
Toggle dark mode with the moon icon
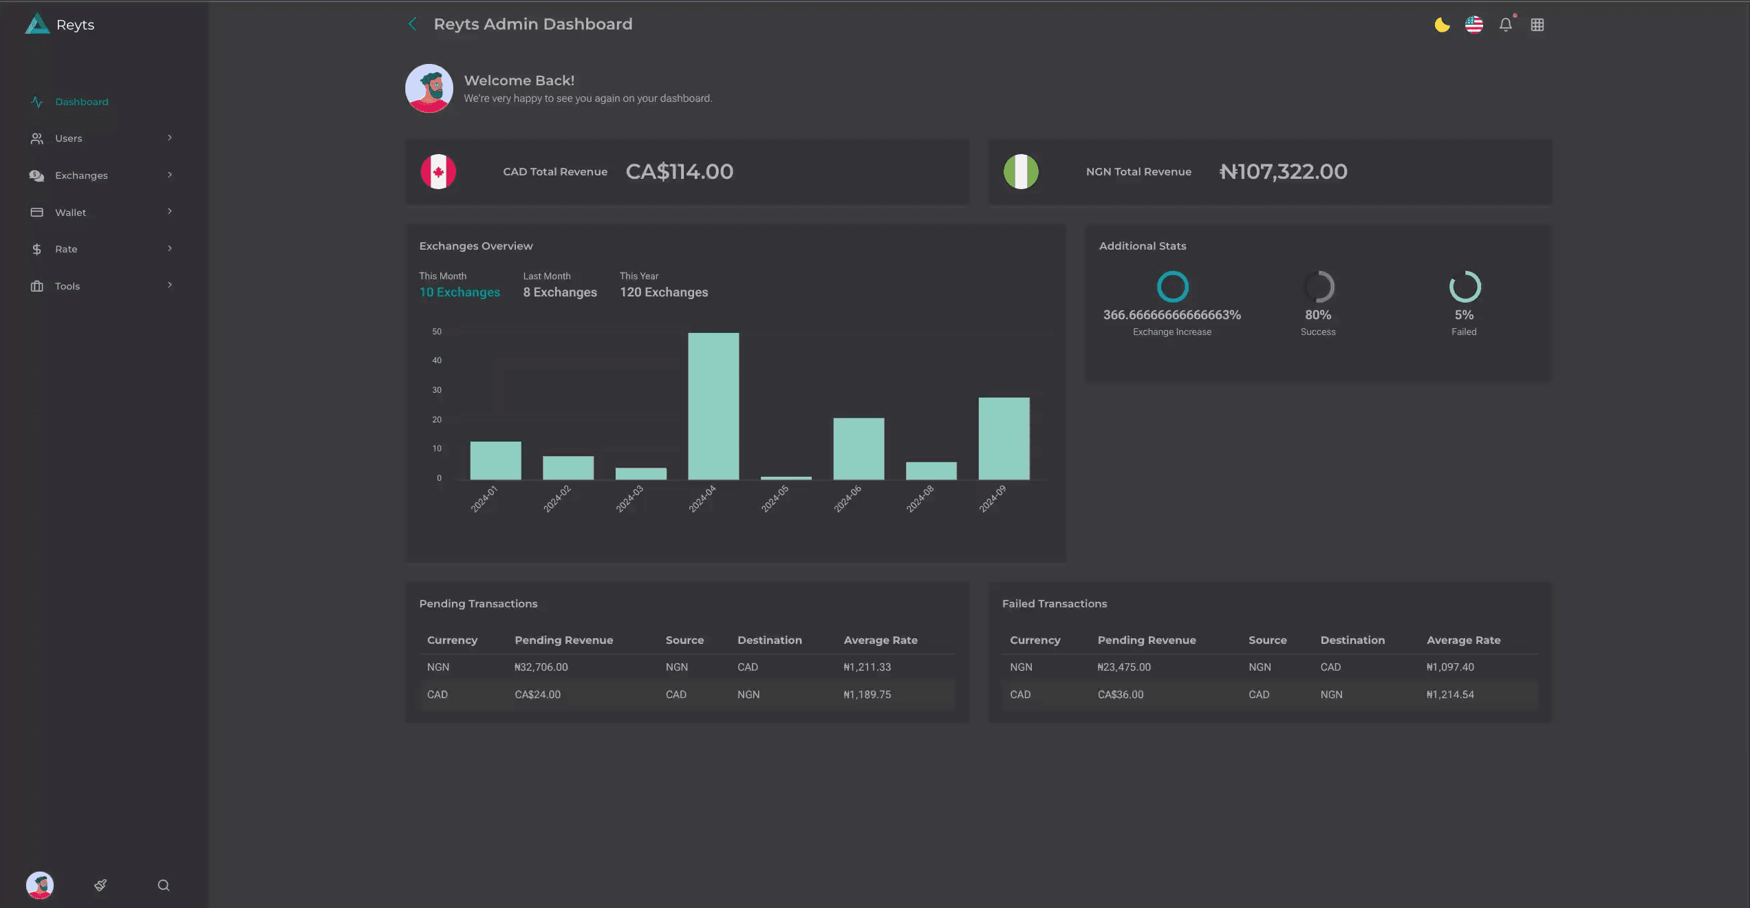coord(1441,24)
